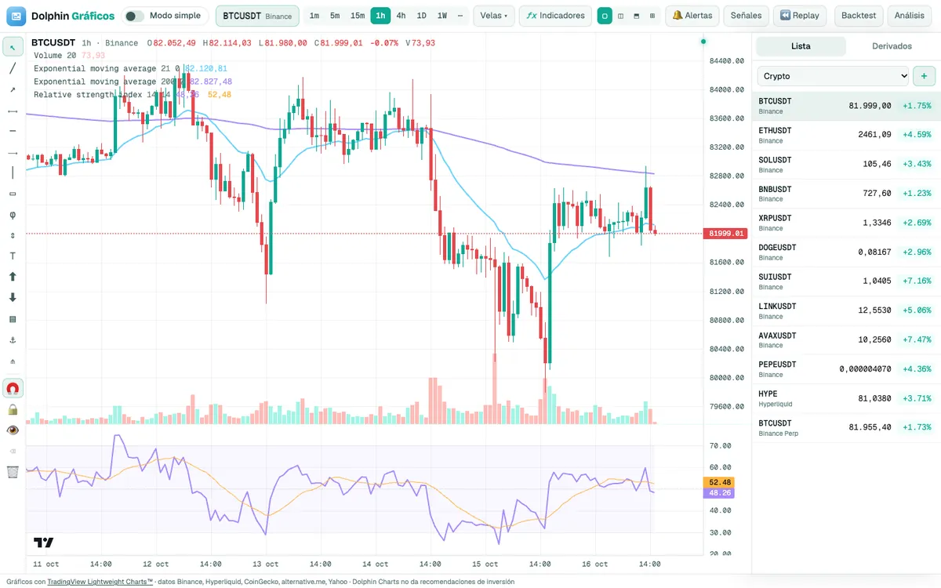941x588 pixels.
Task: Open the BTCUSDT Binance symbol selector
Action: (257, 16)
